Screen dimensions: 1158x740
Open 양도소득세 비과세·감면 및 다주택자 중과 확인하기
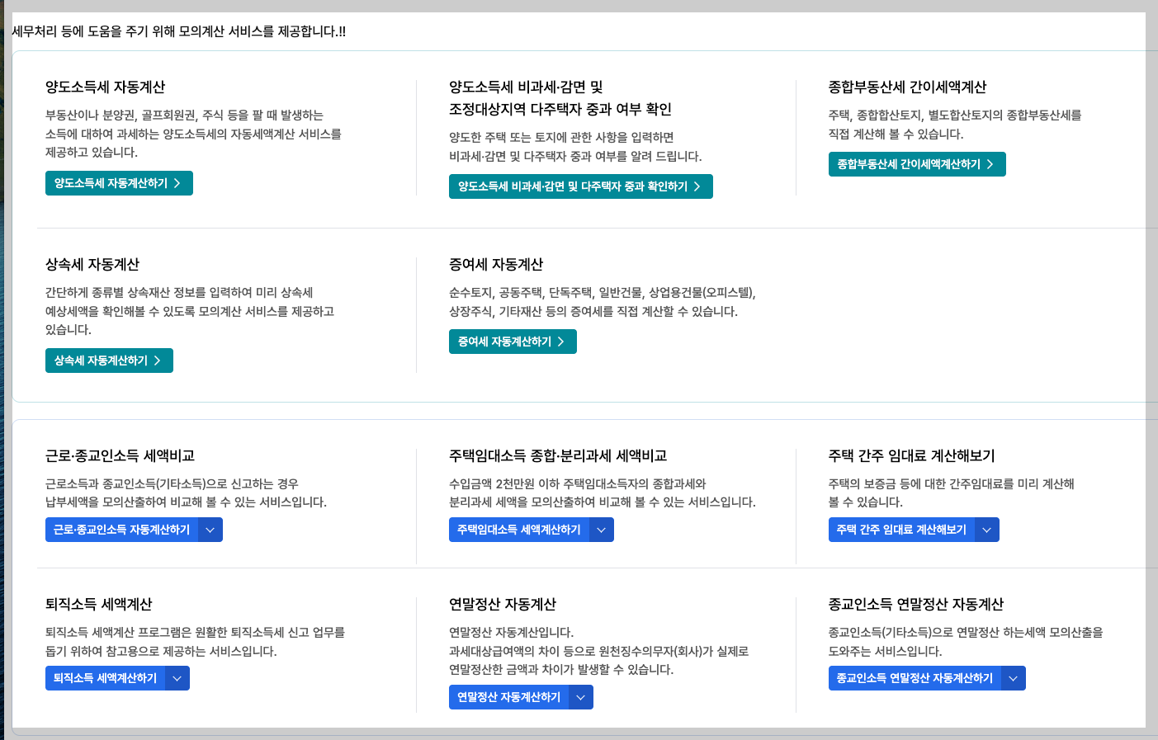[580, 186]
